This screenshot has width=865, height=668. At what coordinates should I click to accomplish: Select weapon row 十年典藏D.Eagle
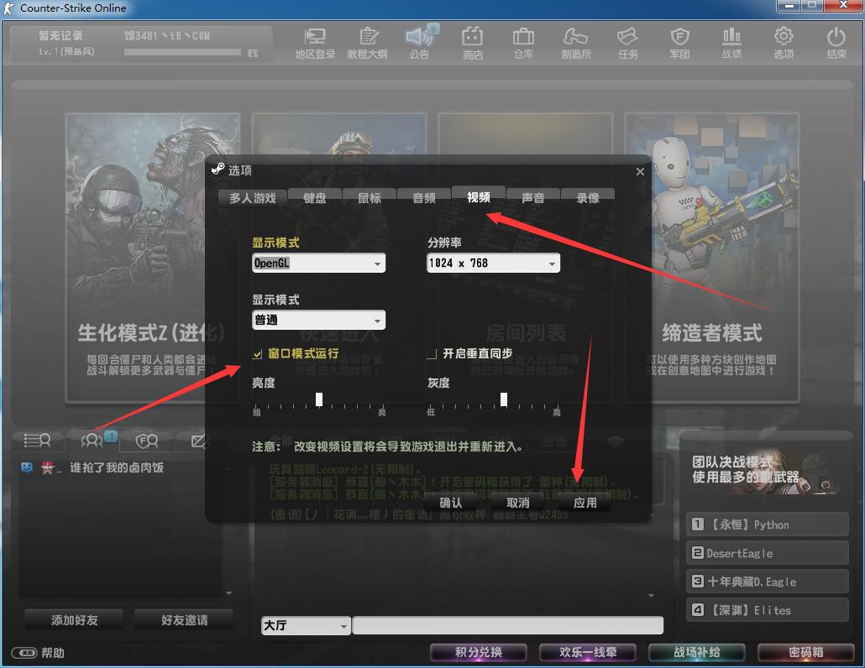click(x=768, y=582)
